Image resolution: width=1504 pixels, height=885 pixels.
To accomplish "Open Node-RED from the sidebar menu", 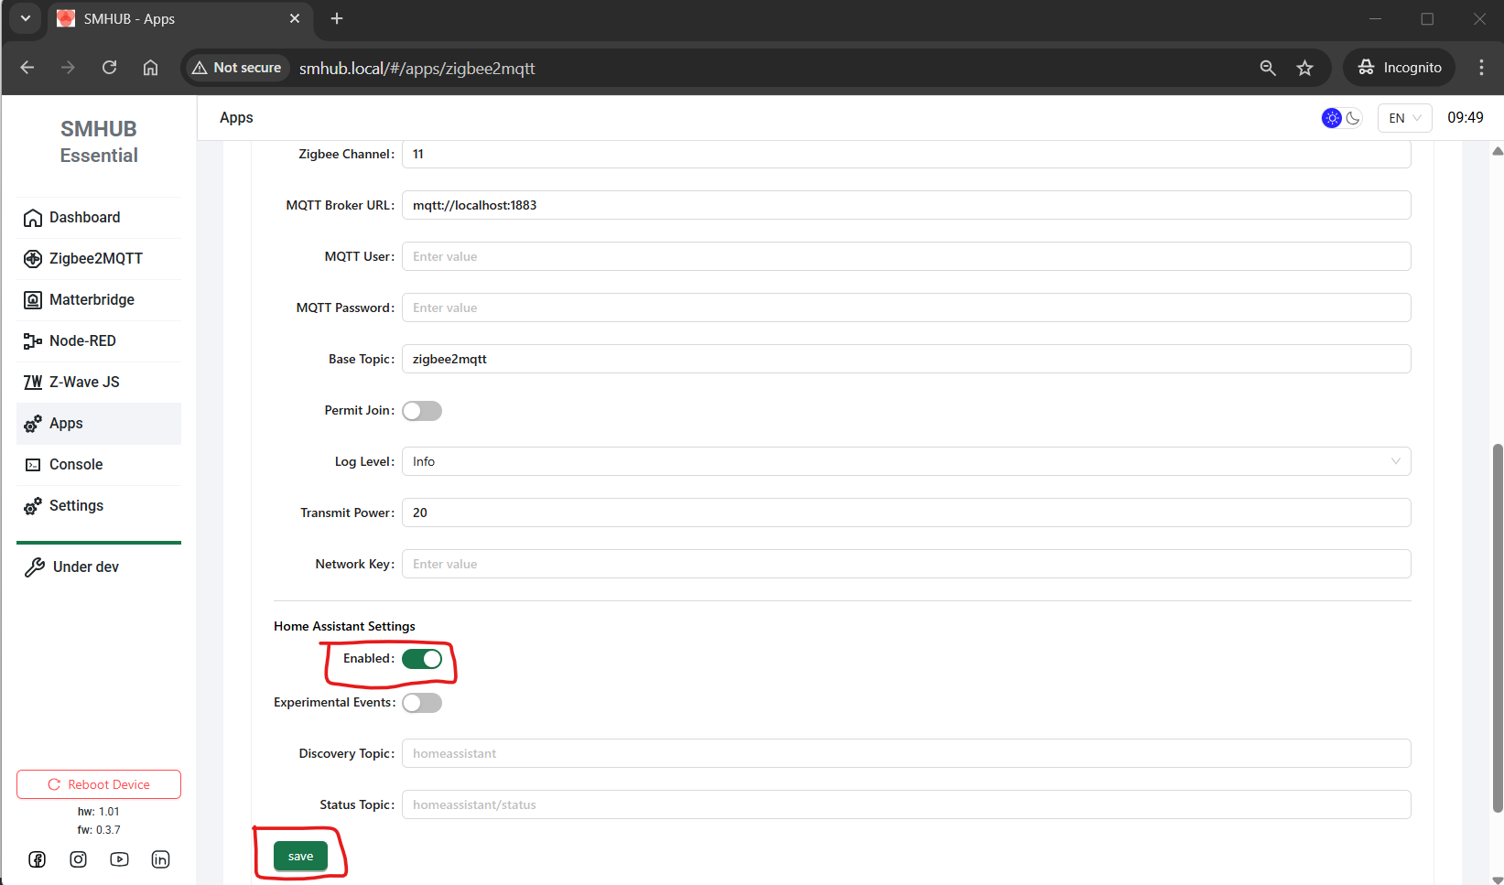I will [x=82, y=341].
